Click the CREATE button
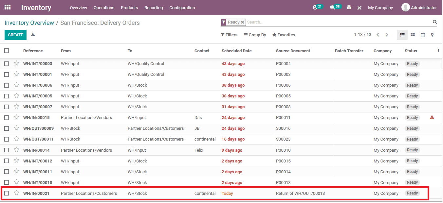Viewport: 443px width, 203px height. coord(15,35)
